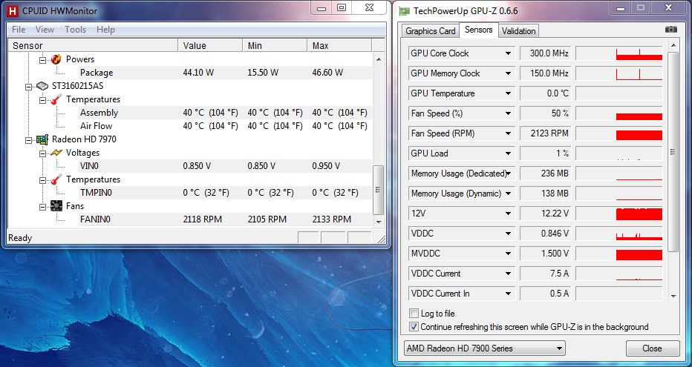Open the MVDDC sensor dropdown
Screen dimensions: 692x367
click(508, 254)
